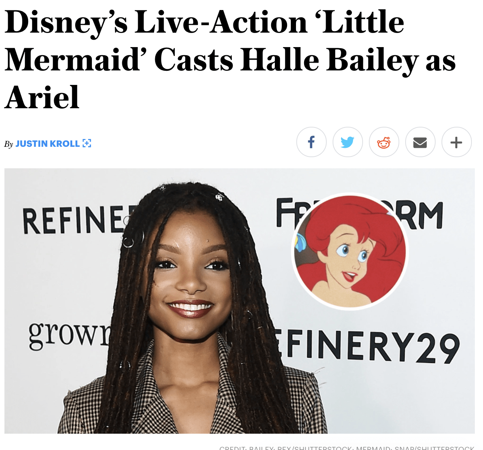Click the circular Ariel cartoon inset
The image size is (483, 450).
click(350, 251)
